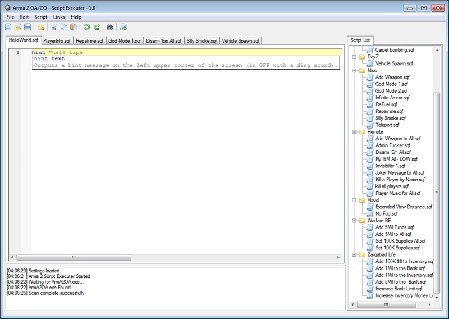449x319 pixels.
Task: Click into code line 1 of editor
Action: tap(186, 52)
